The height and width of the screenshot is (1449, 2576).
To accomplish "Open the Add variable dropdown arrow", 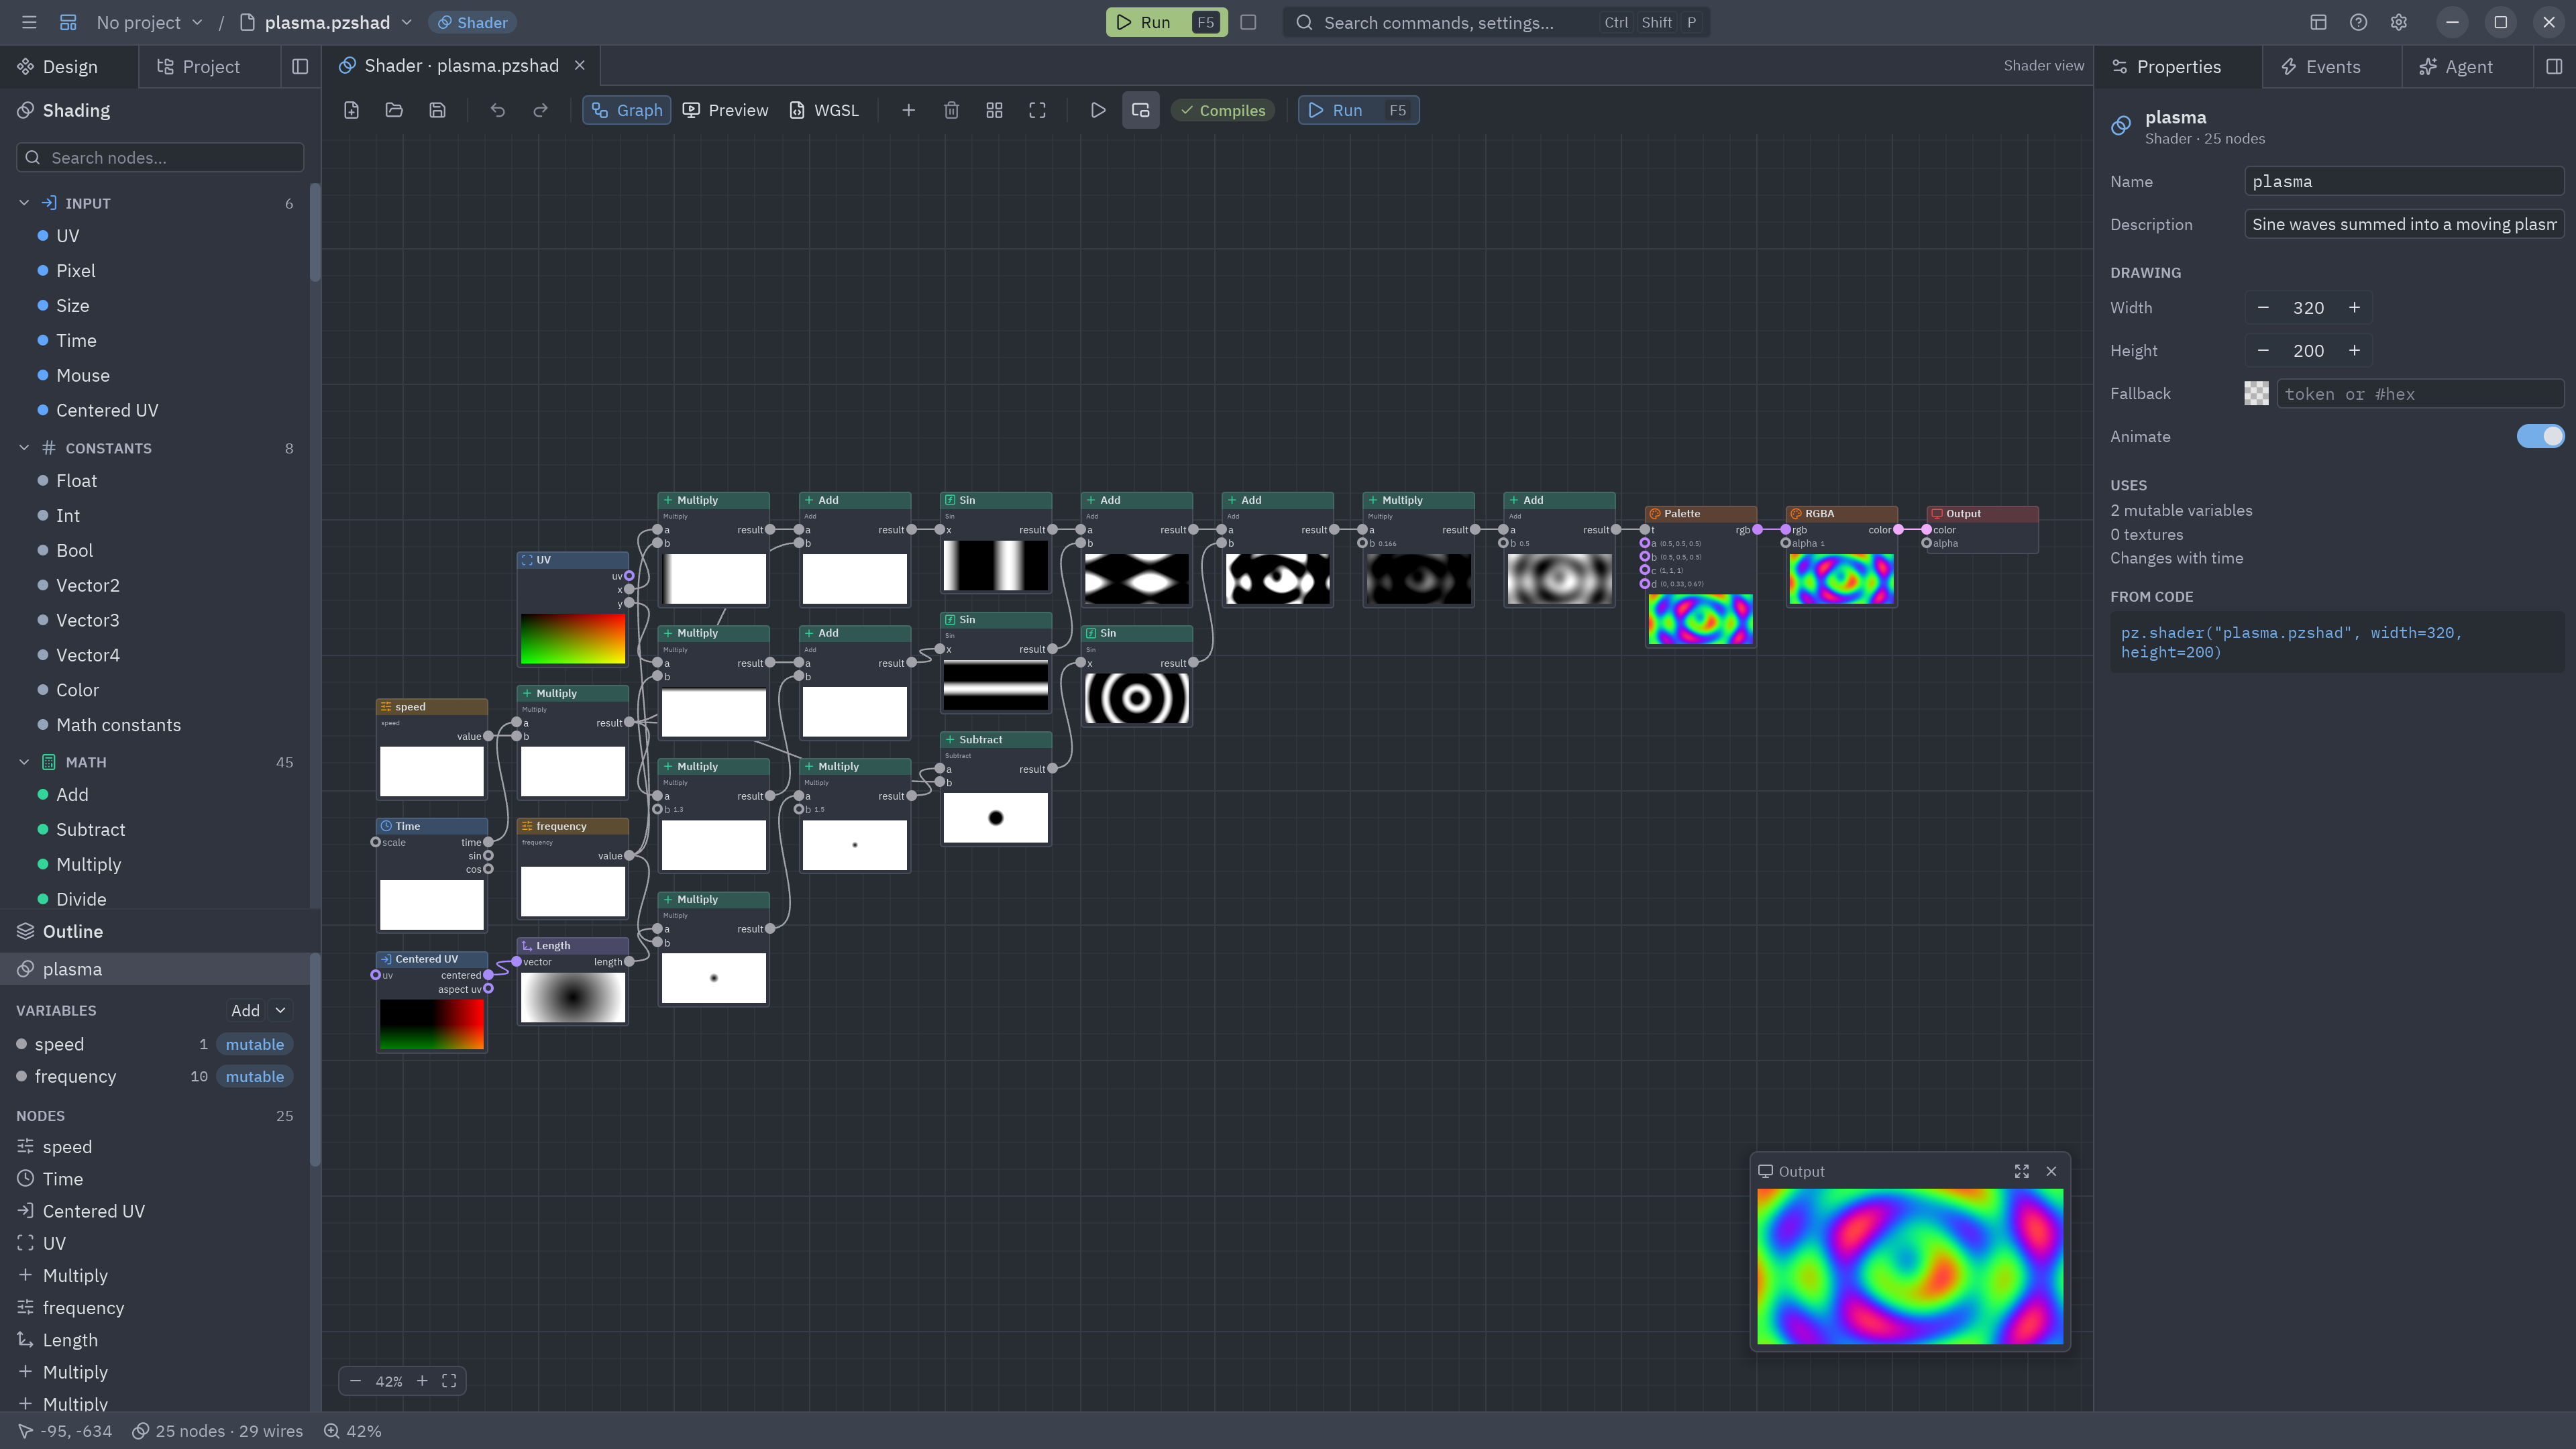I will click(281, 1011).
